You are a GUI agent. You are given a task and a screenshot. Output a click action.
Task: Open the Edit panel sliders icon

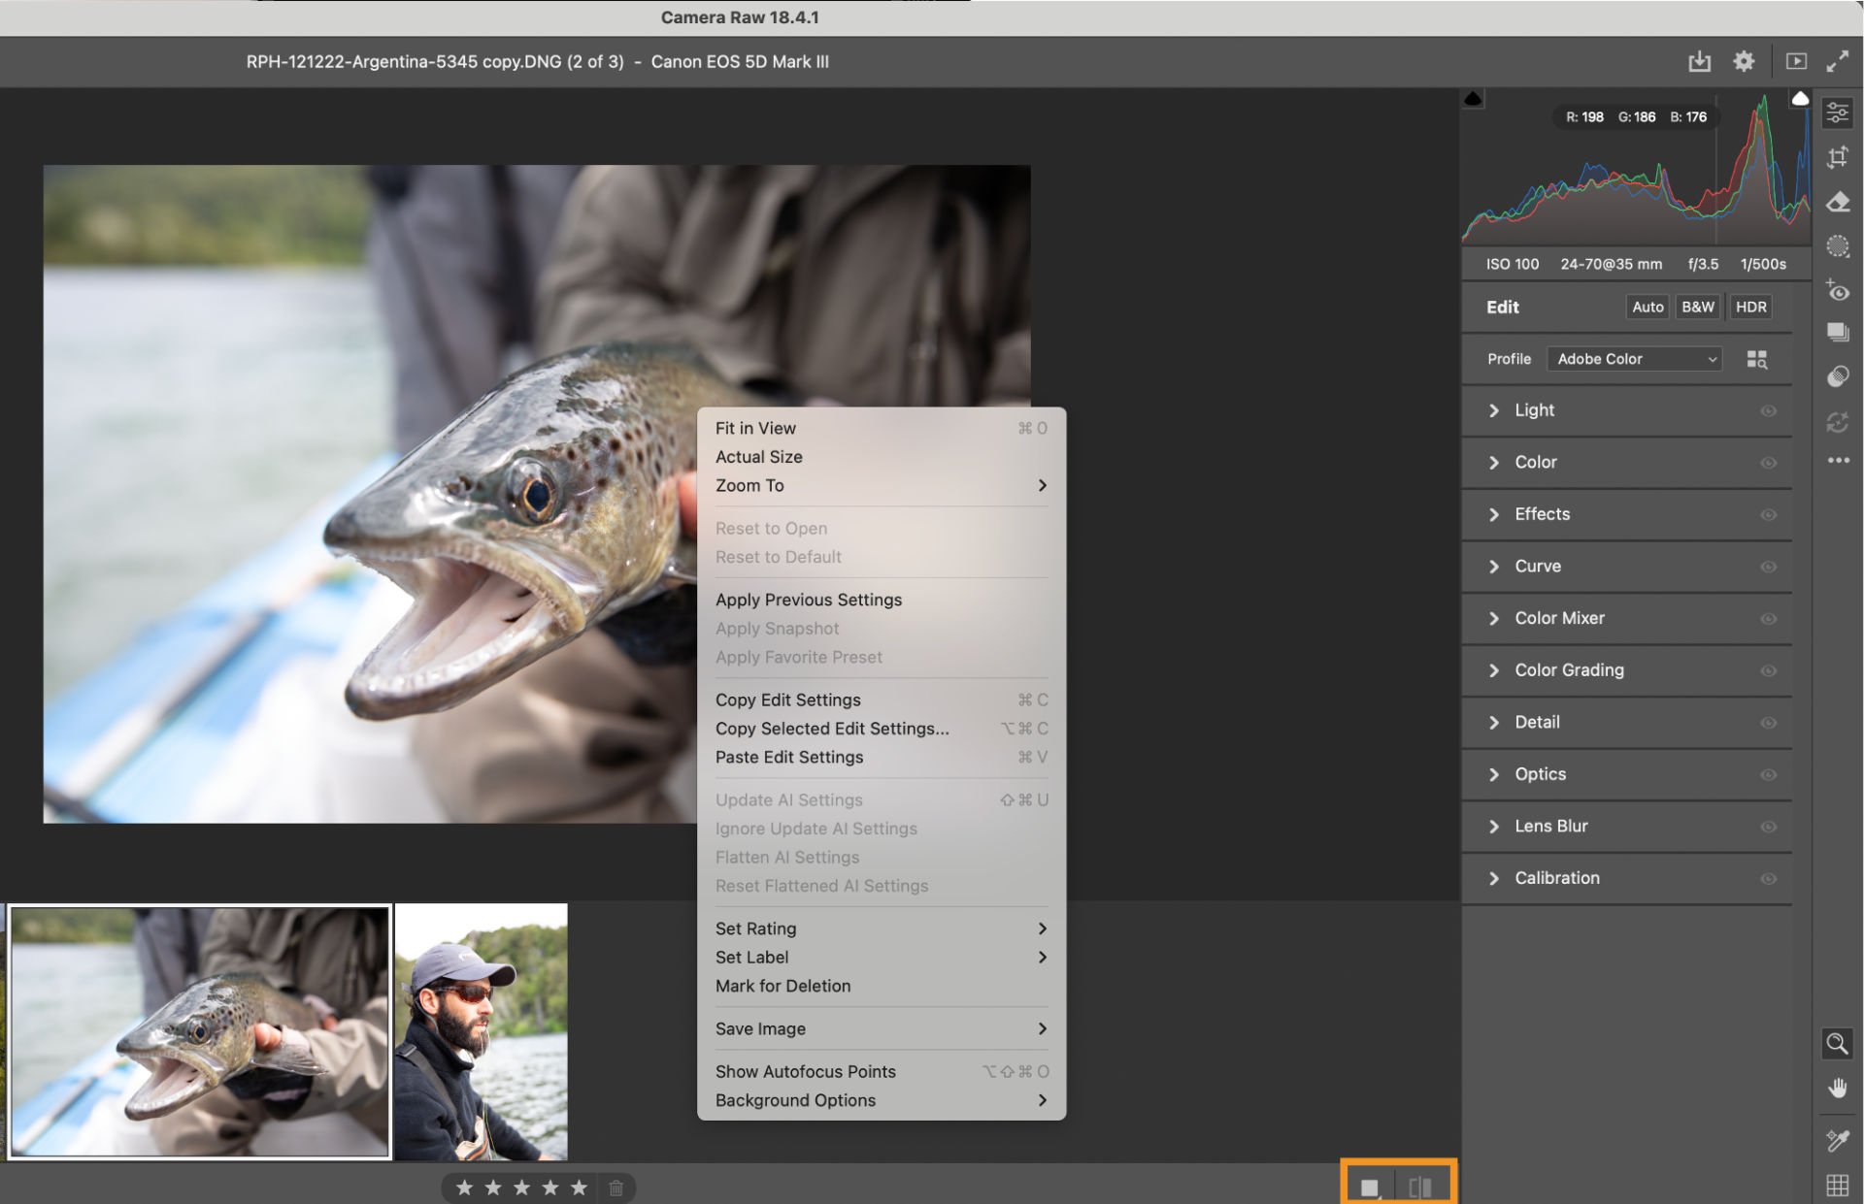coord(1837,114)
